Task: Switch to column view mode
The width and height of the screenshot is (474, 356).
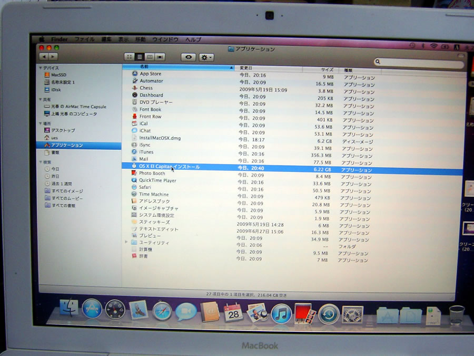Action: point(150,57)
